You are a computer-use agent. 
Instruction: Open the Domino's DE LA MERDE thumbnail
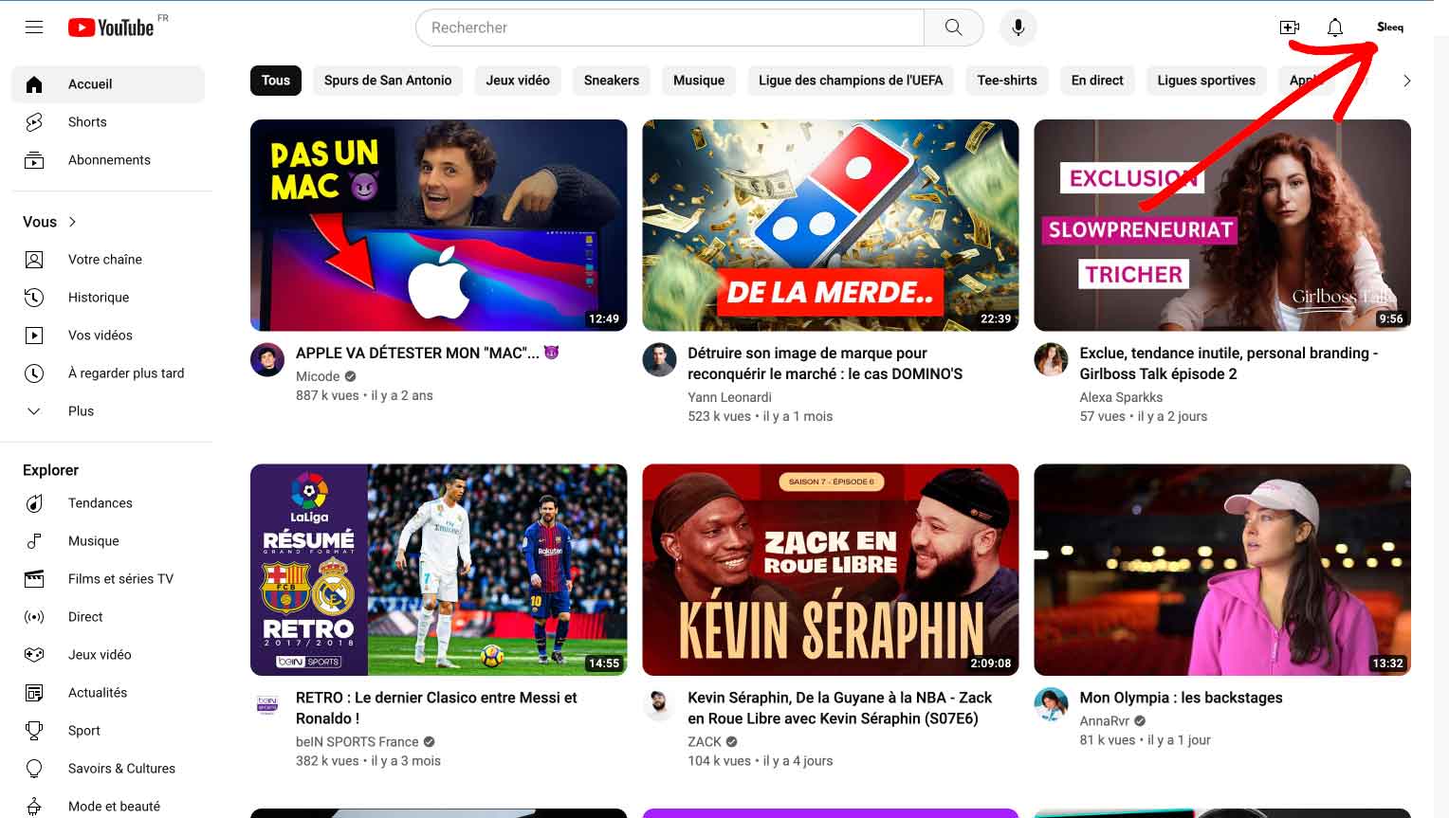(831, 226)
